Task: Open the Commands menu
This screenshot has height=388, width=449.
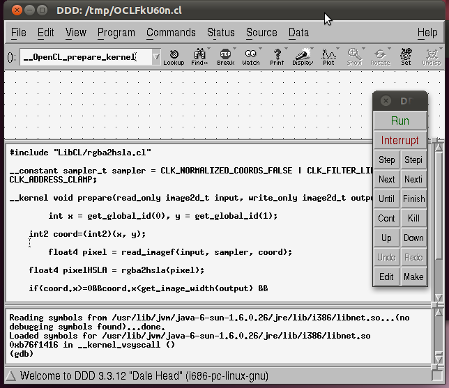Action: click(171, 32)
